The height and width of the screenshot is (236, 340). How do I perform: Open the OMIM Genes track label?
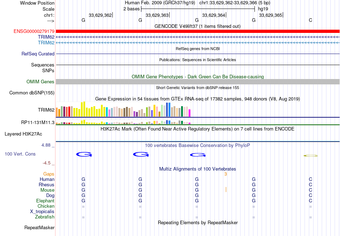coord(40,82)
